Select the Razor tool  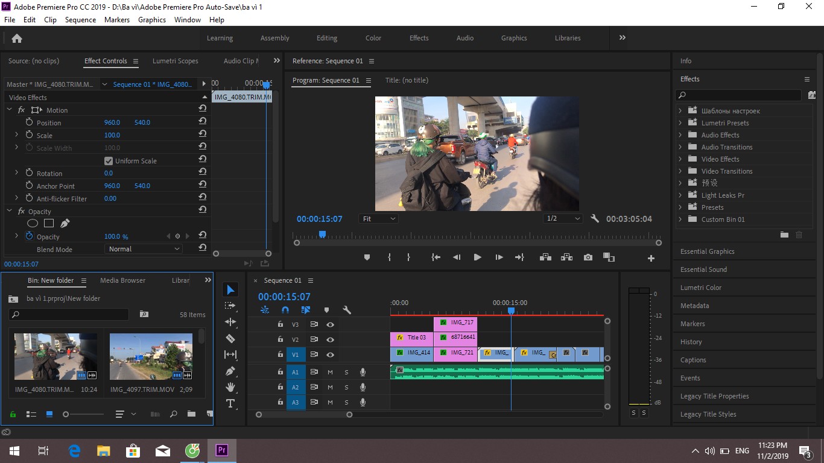tap(230, 339)
